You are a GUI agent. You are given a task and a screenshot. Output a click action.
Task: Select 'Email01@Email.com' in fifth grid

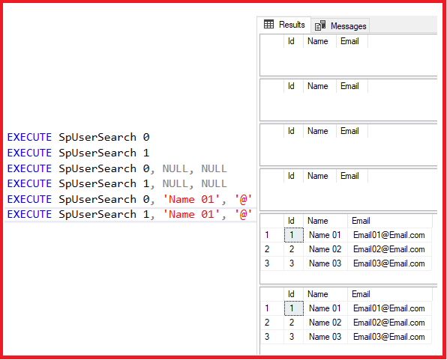pos(389,235)
